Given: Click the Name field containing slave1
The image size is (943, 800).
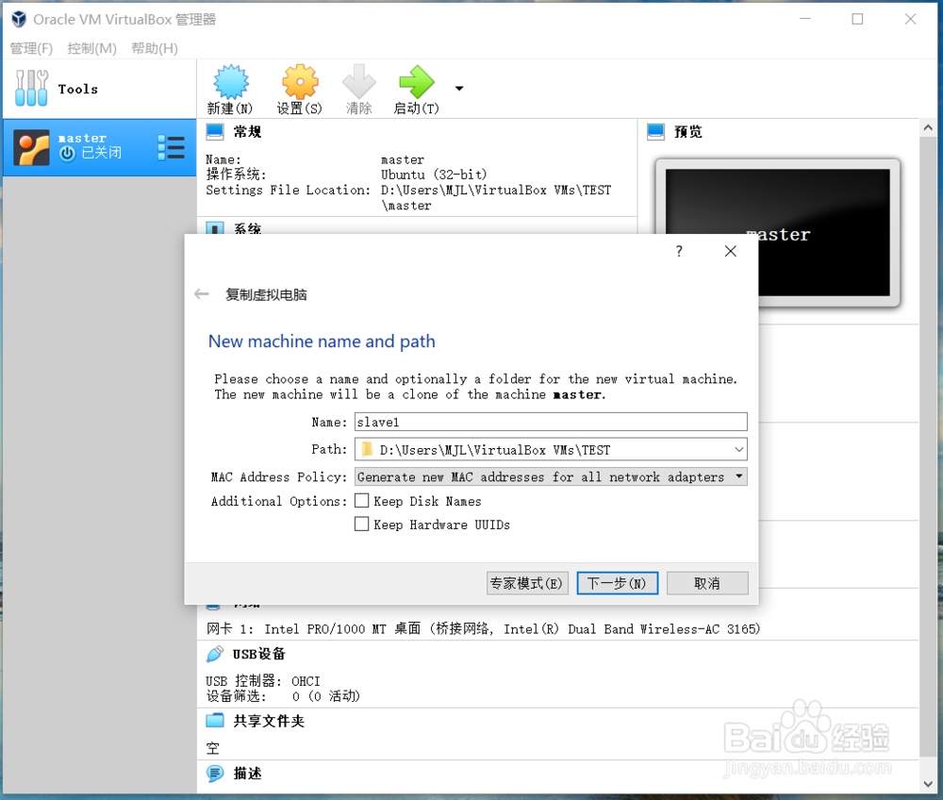Looking at the screenshot, I should click(551, 422).
